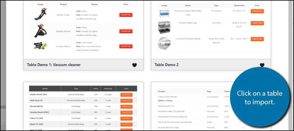Click the '2+2 year' warranty cell
This screenshot has width=294, height=131.
click(x=108, y=95)
